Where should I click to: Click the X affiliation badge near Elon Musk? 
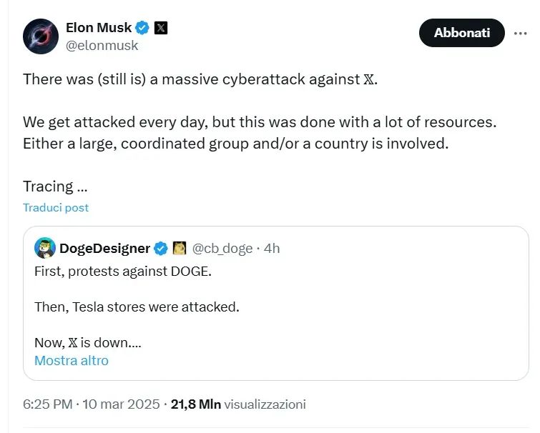pos(162,28)
